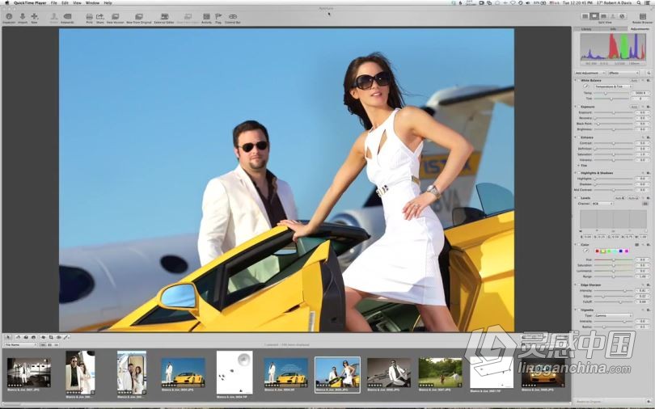Open Temperature & Tint mode dropdown
Image resolution: width=655 pixels, height=409 pixels.
pos(613,86)
